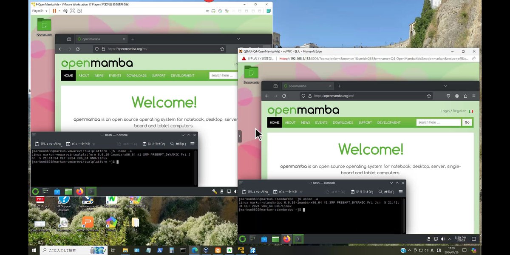Open ビューを分割 dropdown in QEMU Konsole
This screenshot has height=255, width=510.
pos(288,192)
